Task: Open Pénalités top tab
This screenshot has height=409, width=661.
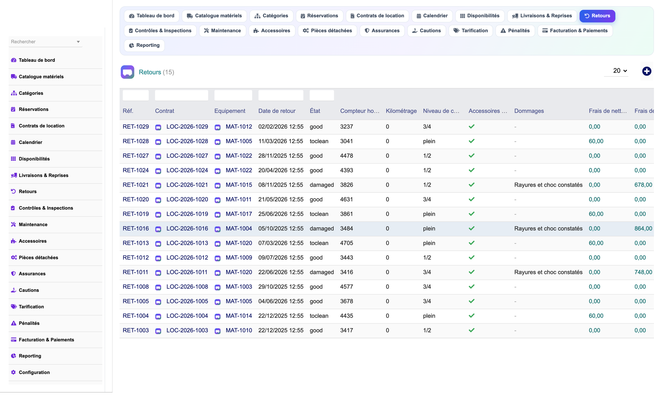Action: pos(515,31)
